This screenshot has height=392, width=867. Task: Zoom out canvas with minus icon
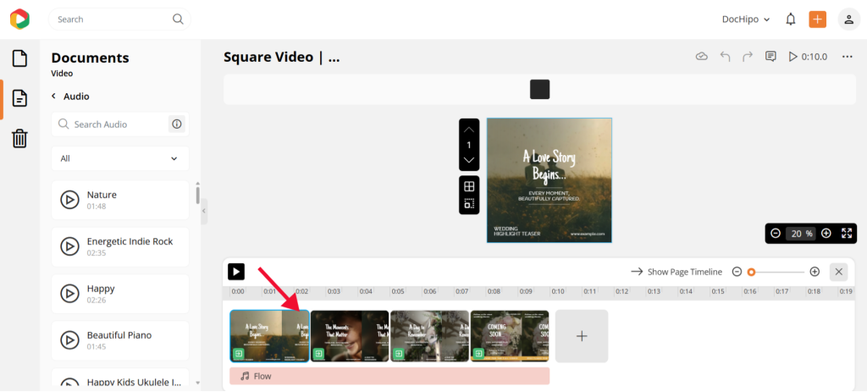tap(776, 234)
